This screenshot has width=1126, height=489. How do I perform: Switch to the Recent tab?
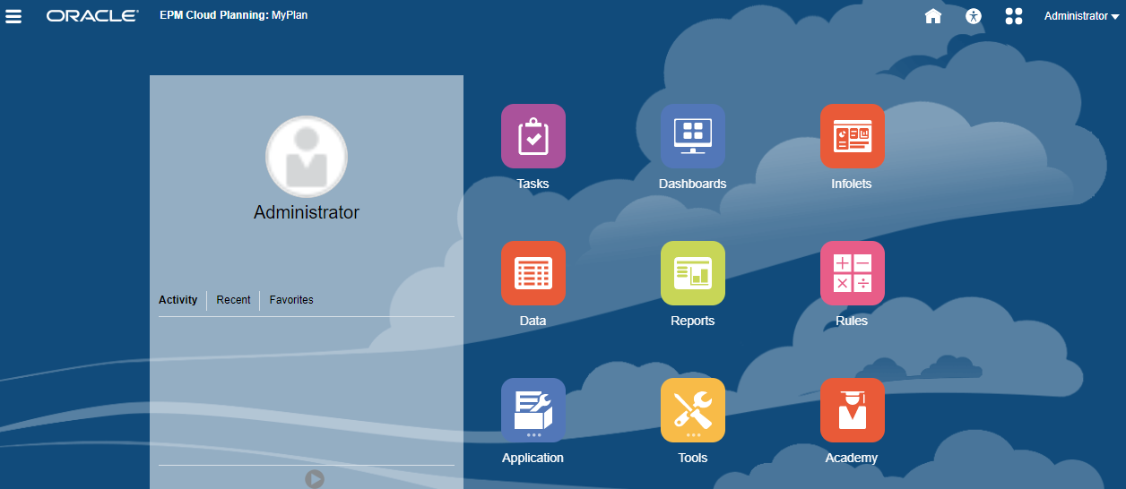(233, 300)
